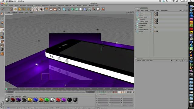Screen dimensions: 194x109
Task: Open the array modeling objects icon
Action: (x=76, y=9)
